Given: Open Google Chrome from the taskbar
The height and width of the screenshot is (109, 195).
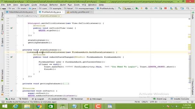Looking at the screenshot, I should click(39, 106).
